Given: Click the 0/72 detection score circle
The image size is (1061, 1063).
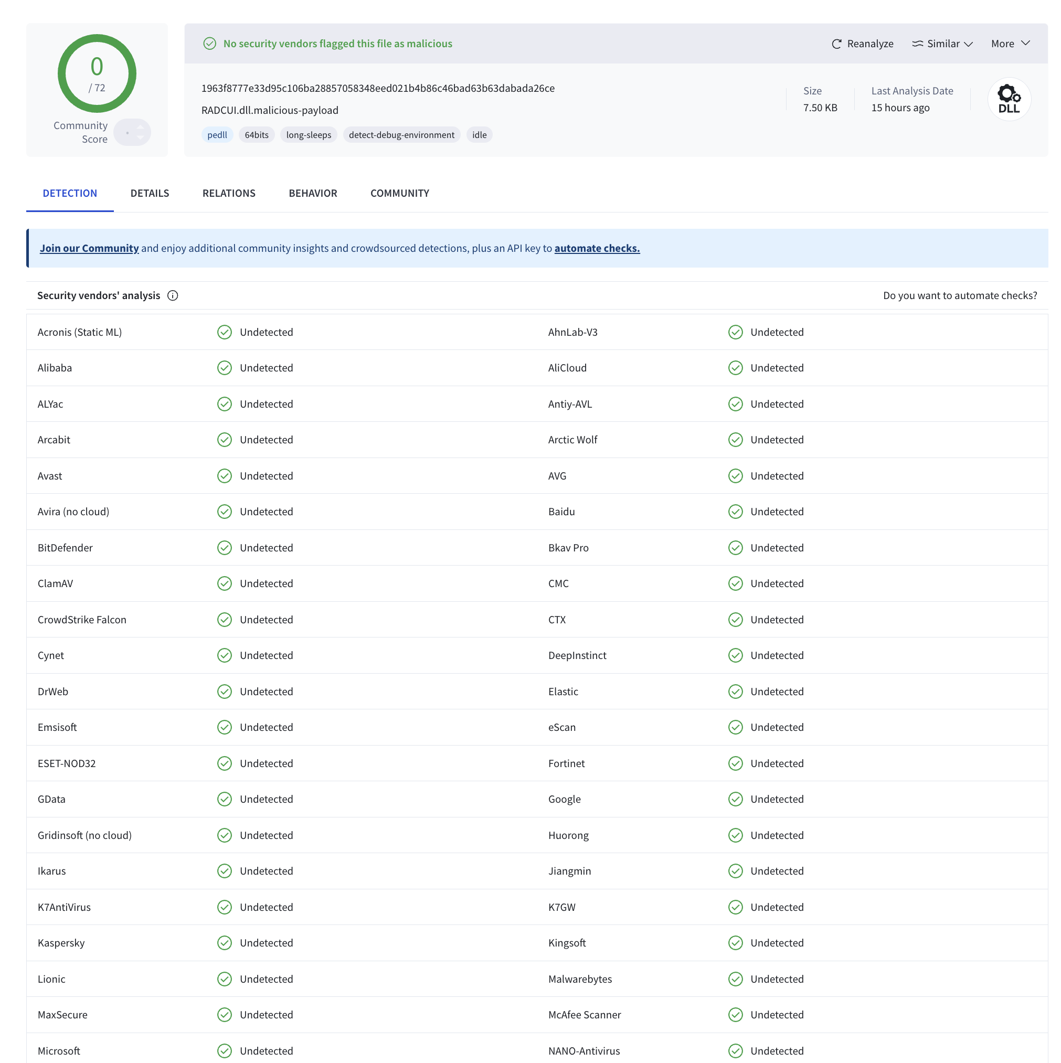Looking at the screenshot, I should tap(97, 74).
